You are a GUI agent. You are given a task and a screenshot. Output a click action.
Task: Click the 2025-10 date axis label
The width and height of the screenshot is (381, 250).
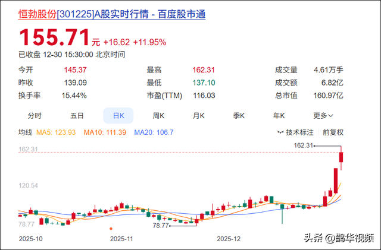click(30, 239)
